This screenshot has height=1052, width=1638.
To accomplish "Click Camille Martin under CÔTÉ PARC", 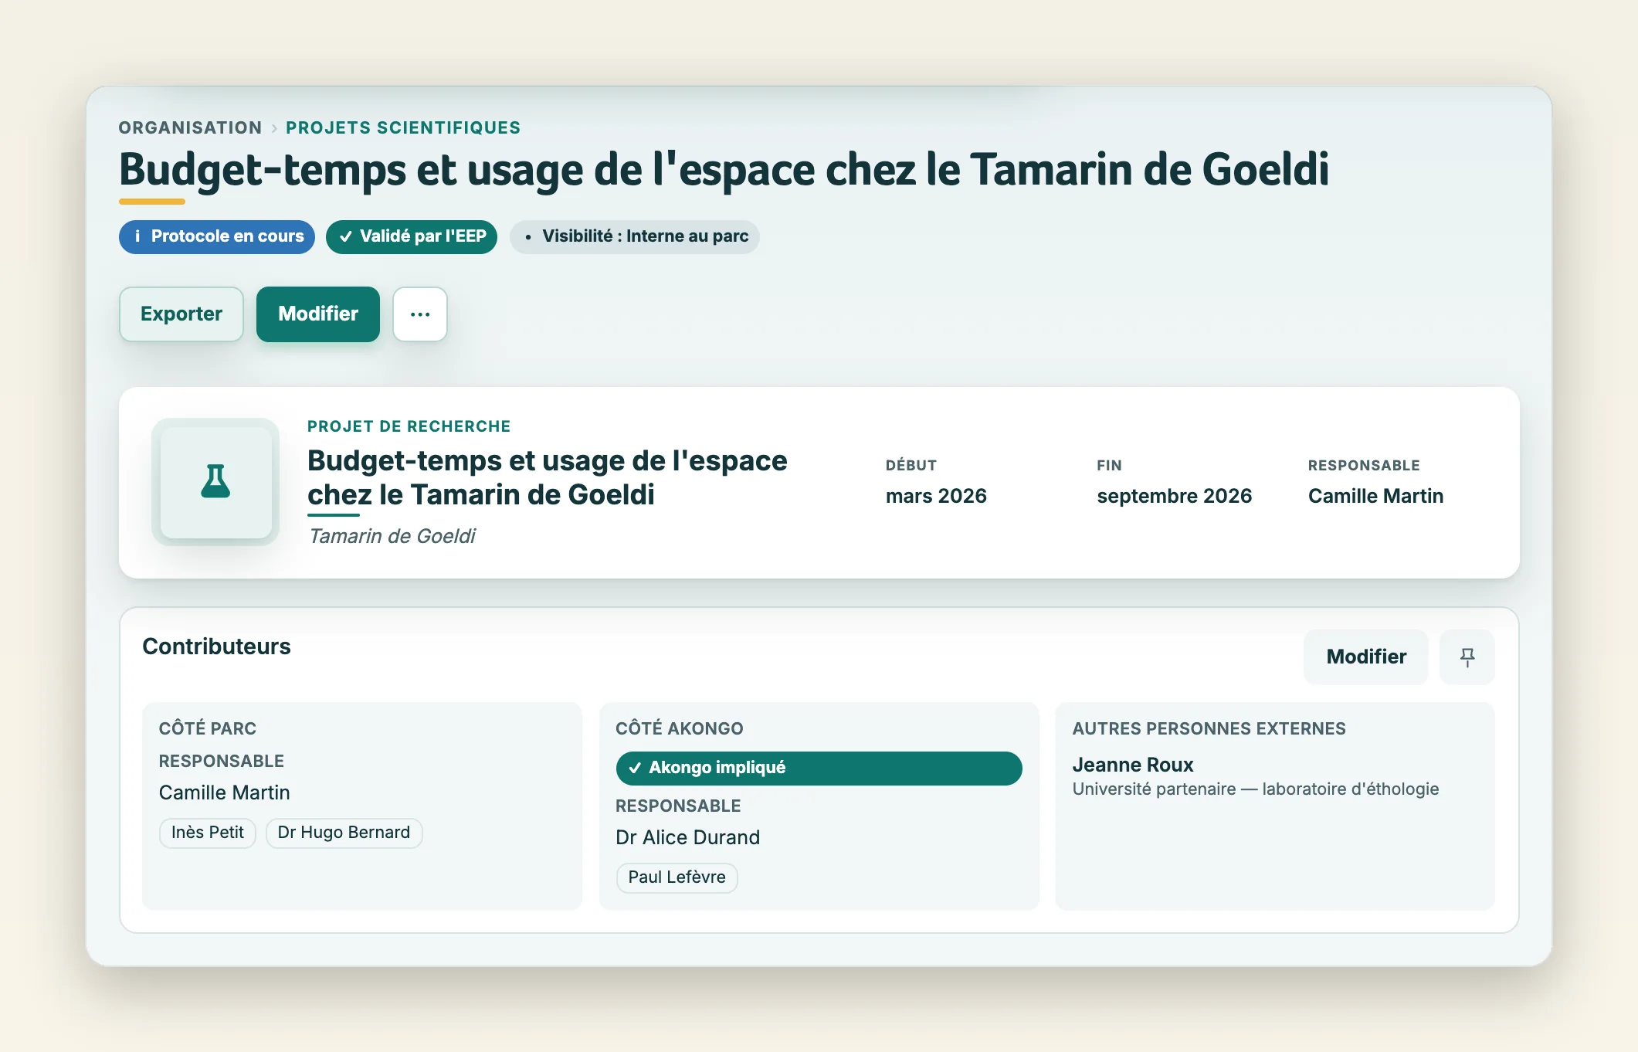I will click(x=225, y=792).
